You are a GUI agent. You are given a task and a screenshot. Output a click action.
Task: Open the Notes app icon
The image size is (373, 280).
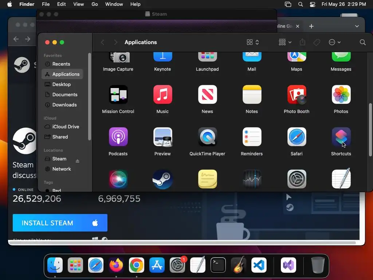click(x=252, y=94)
